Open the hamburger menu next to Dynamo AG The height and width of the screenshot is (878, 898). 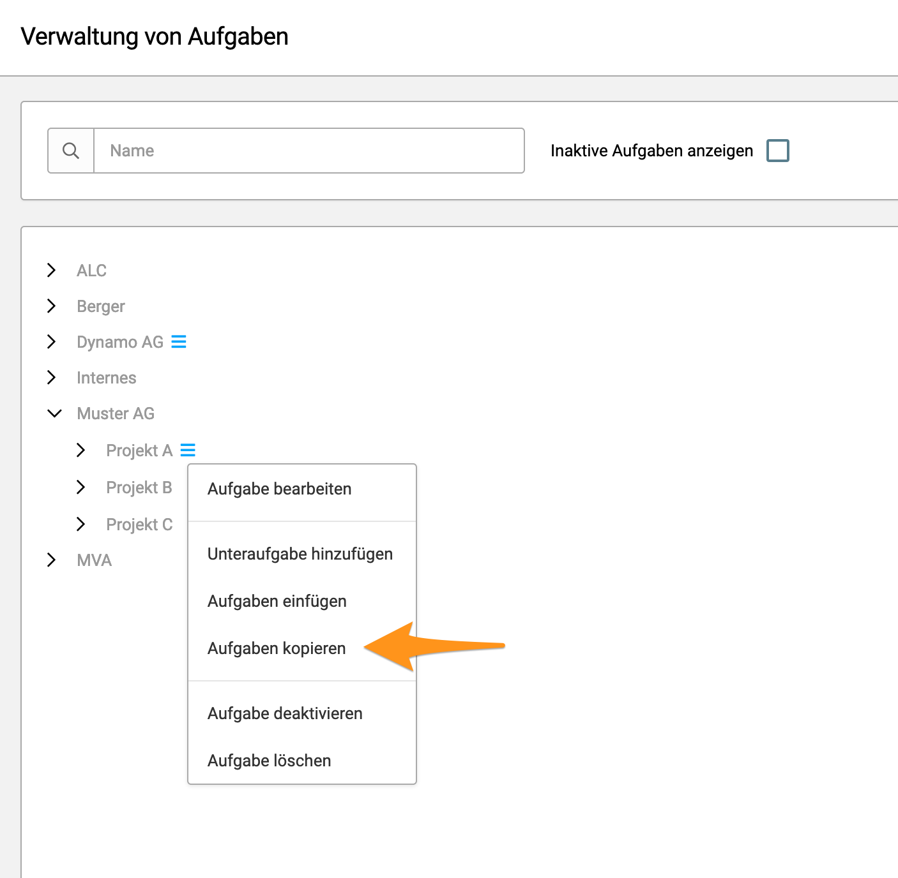(x=179, y=342)
